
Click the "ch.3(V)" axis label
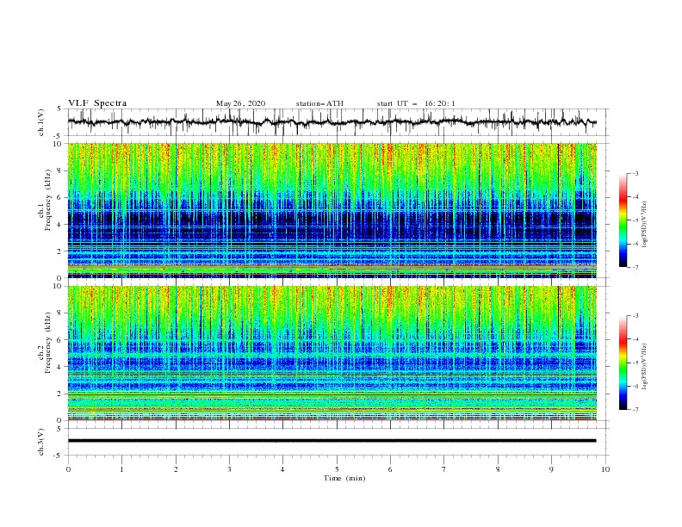tap(41, 442)
